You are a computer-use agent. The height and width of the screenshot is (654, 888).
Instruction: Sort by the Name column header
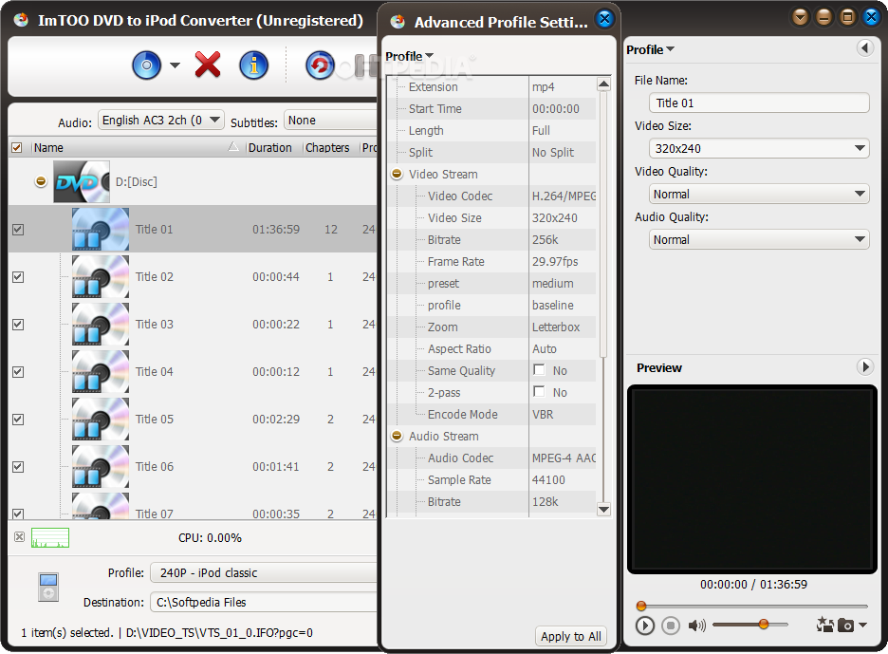tap(138, 148)
